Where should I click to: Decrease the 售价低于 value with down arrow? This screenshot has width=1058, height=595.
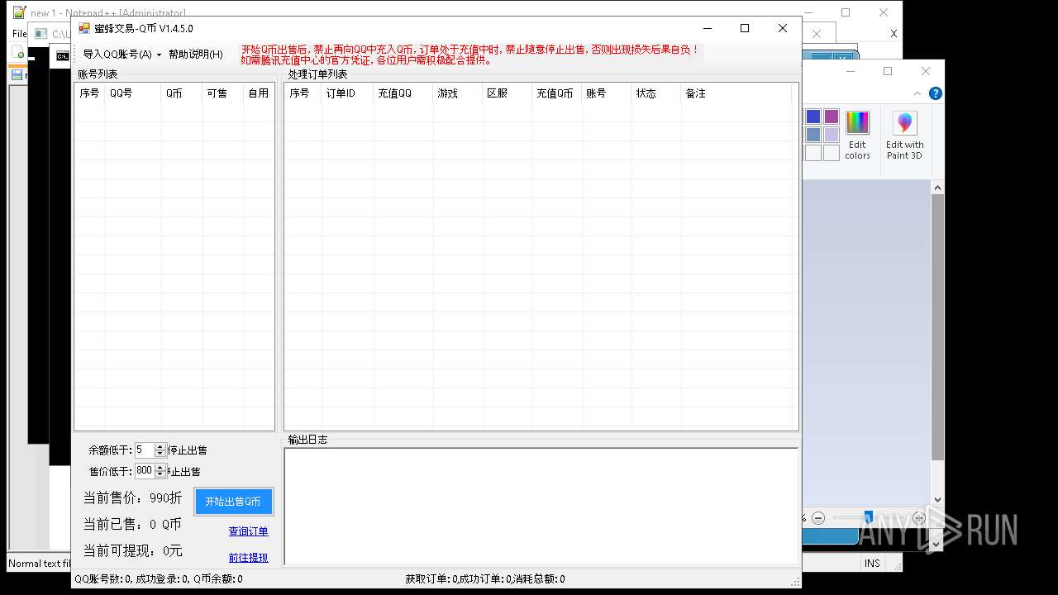click(x=160, y=474)
